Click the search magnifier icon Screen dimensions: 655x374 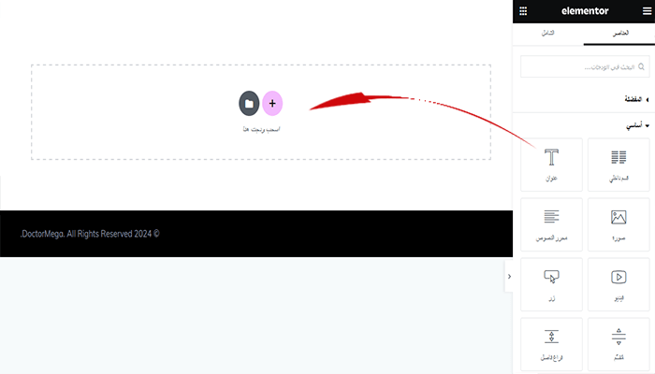[641, 66]
